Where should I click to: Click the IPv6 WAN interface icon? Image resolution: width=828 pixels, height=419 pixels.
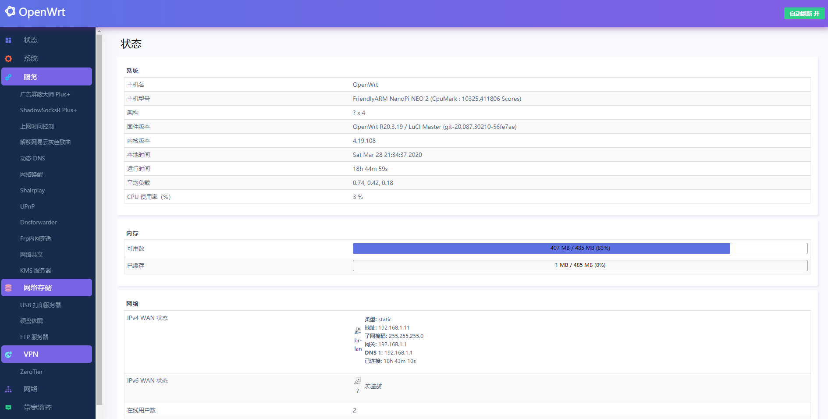(358, 381)
